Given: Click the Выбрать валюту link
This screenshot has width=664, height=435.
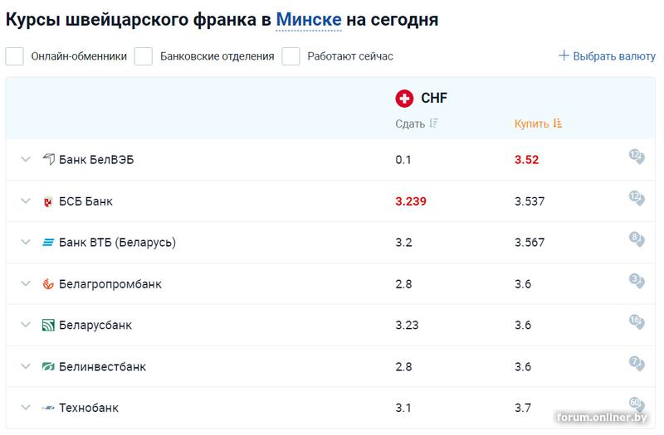Looking at the screenshot, I should point(607,56).
